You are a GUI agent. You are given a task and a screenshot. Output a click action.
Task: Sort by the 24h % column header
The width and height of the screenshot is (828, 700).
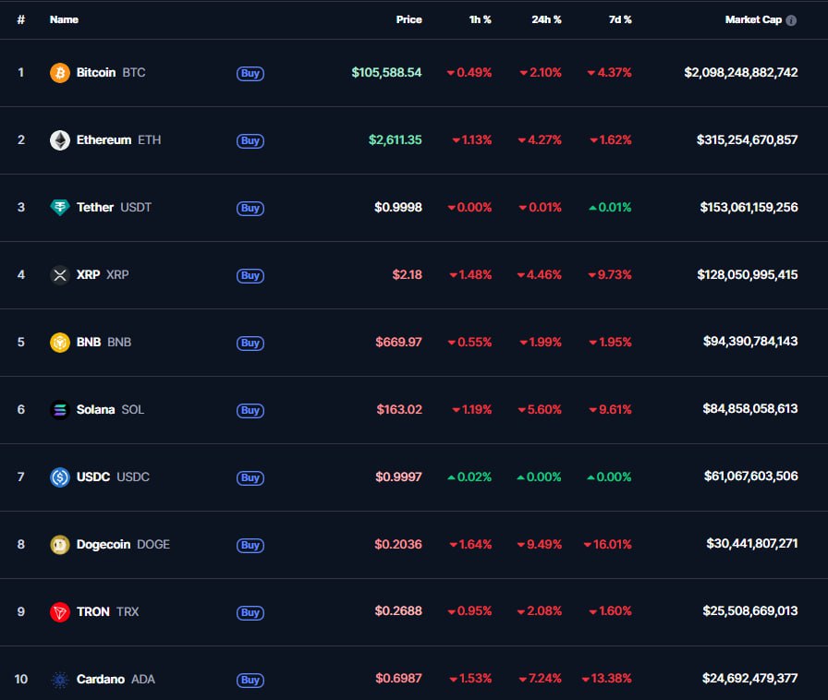tap(547, 19)
